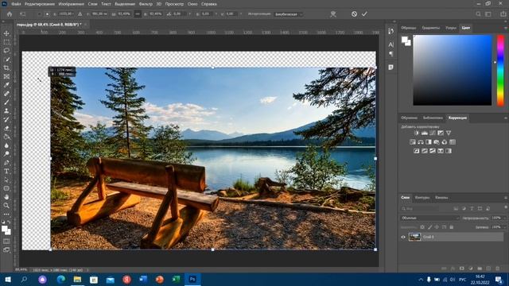
Task: Add a Levels adjustment
Action: click(425, 133)
